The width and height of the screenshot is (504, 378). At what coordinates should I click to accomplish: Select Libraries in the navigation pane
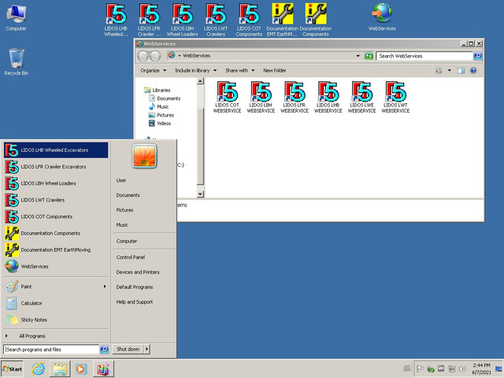point(161,91)
